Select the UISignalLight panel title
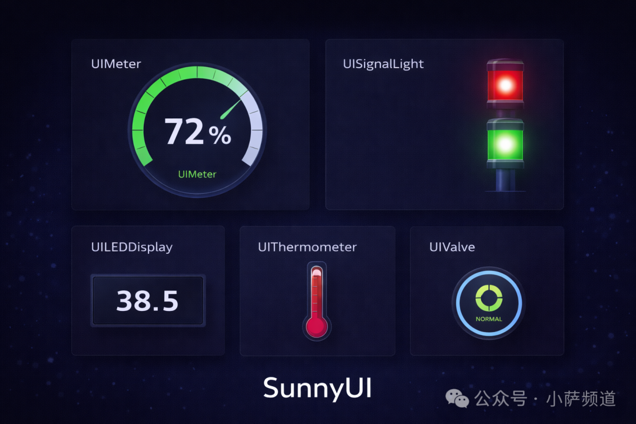 tap(383, 64)
